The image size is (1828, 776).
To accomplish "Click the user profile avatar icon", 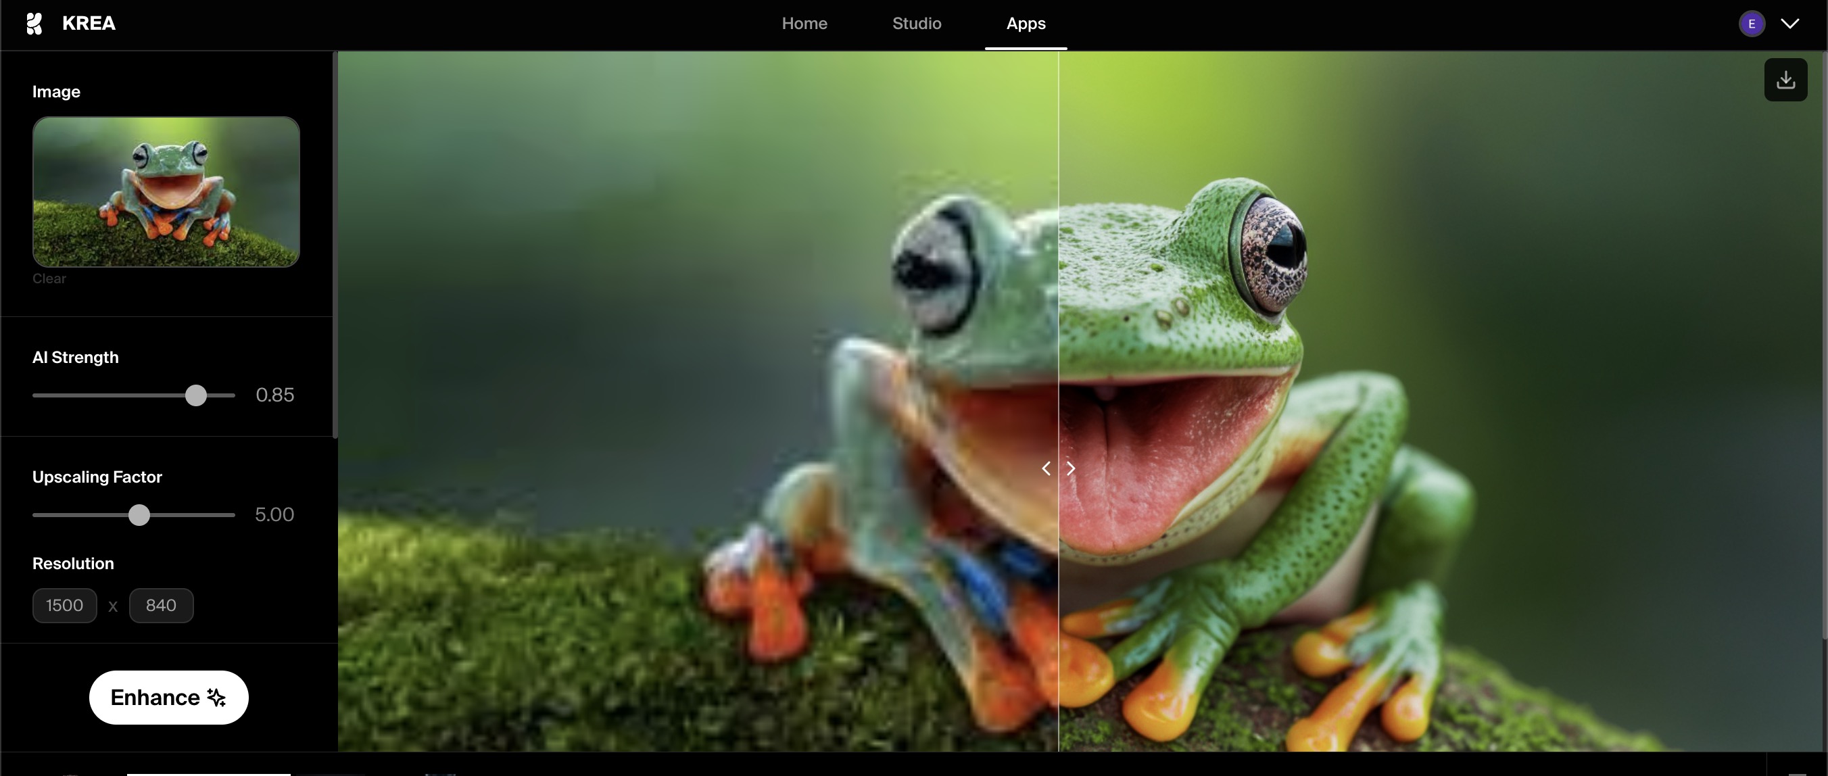I will (x=1754, y=24).
